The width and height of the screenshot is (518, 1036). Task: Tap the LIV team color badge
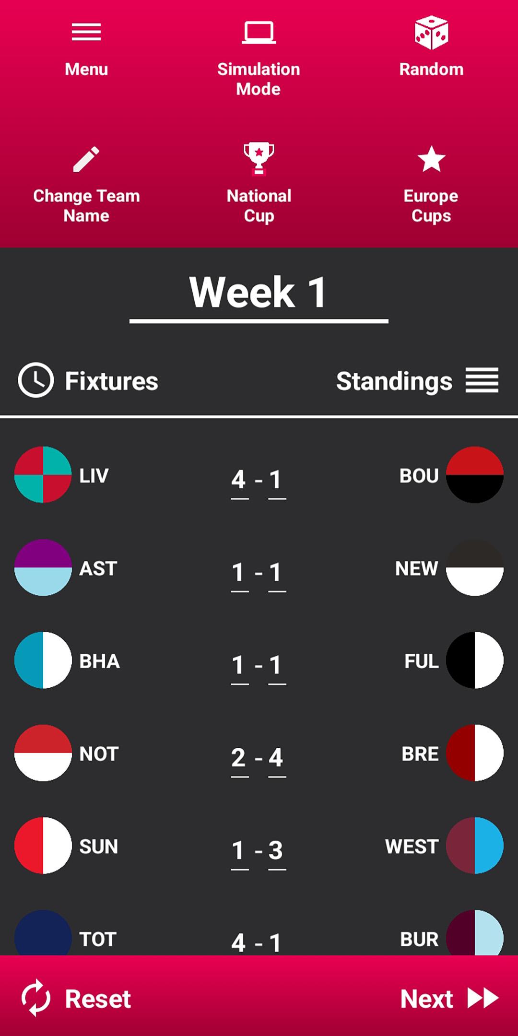tap(43, 475)
